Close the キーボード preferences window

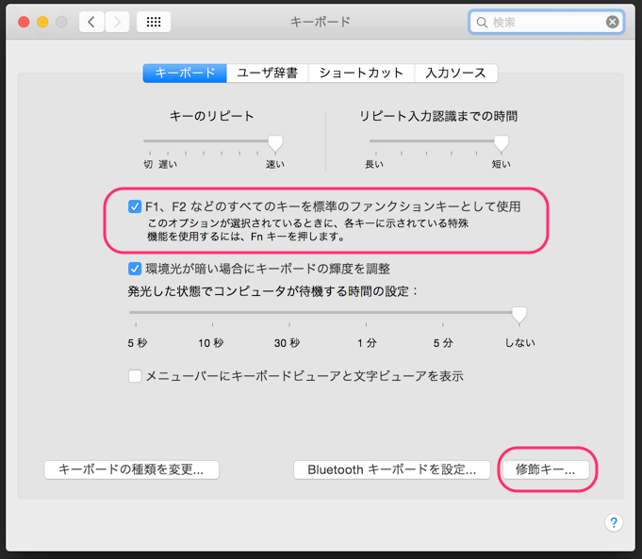coord(24,22)
